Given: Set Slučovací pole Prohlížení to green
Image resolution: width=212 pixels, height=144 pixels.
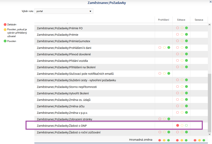Looking at the screenshot, I should (169, 74).
